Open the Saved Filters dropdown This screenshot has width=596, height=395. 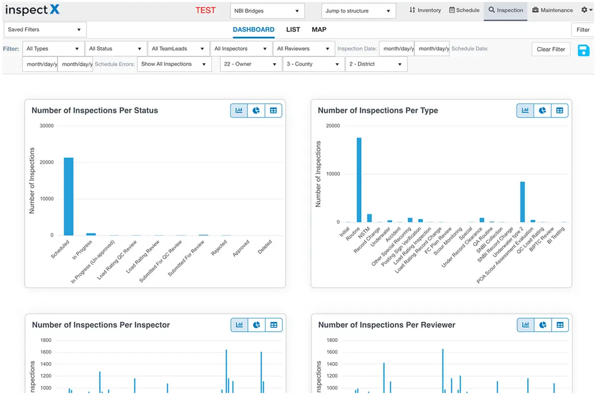tap(45, 30)
